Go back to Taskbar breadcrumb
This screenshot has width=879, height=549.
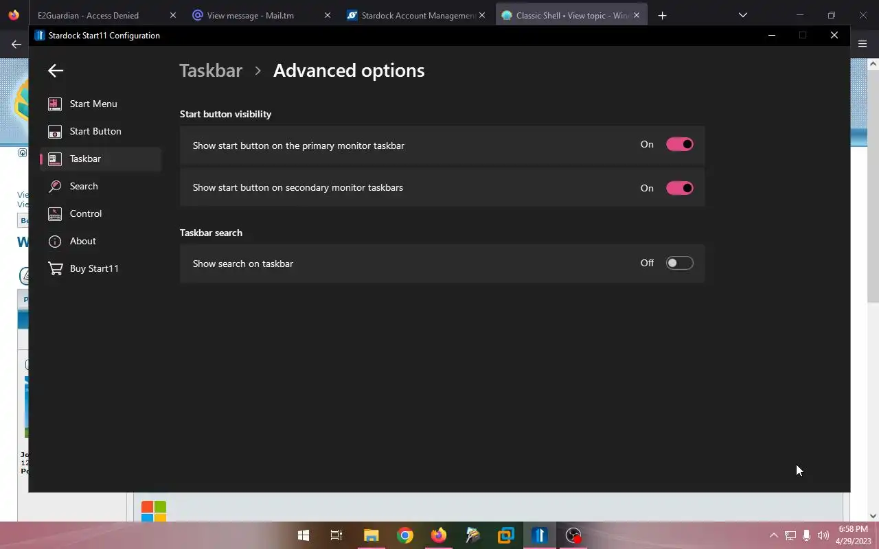click(211, 71)
